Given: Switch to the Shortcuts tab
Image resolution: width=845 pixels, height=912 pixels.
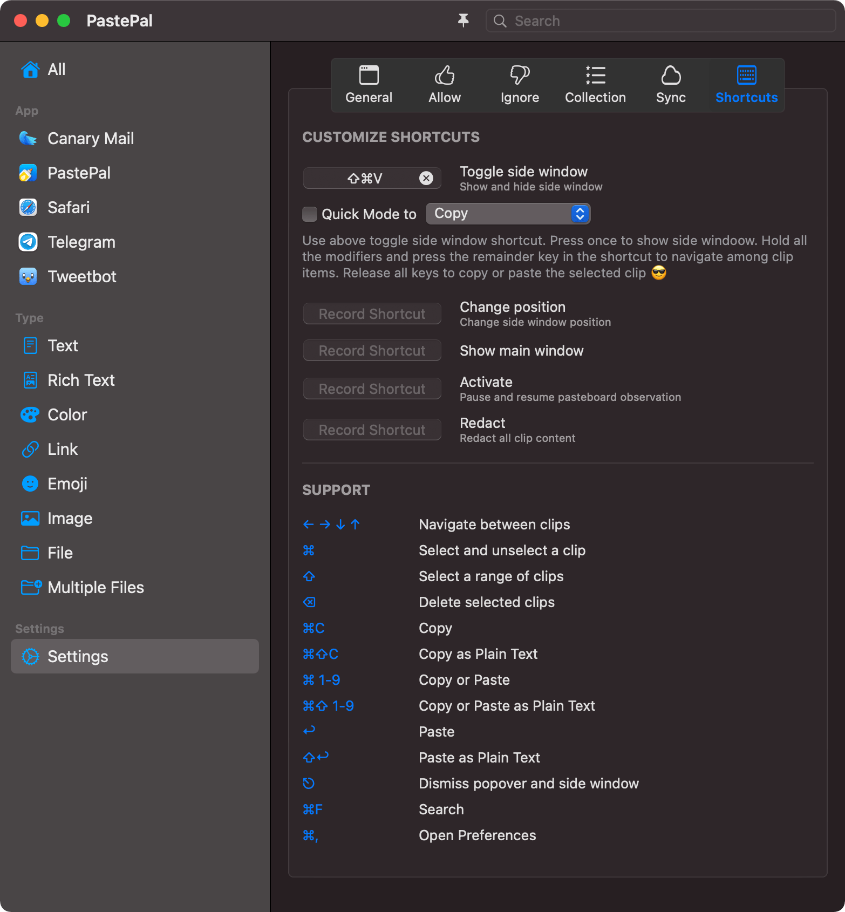Looking at the screenshot, I should 747,85.
